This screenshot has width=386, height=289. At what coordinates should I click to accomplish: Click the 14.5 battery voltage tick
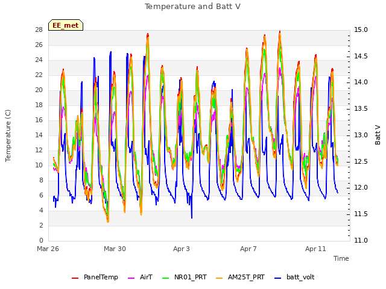point(361,56)
